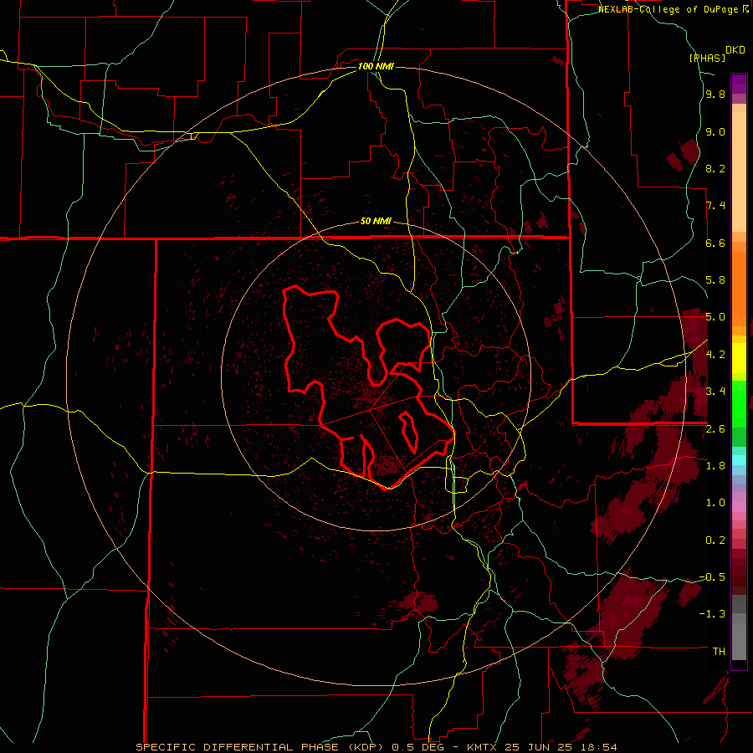
Task: Pick the purple band atop the color bar
Action: (x=739, y=84)
